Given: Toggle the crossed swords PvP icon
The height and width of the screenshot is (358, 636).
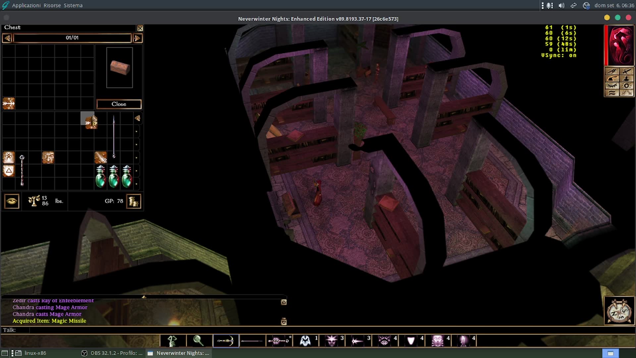Looking at the screenshot, I should point(626,93).
